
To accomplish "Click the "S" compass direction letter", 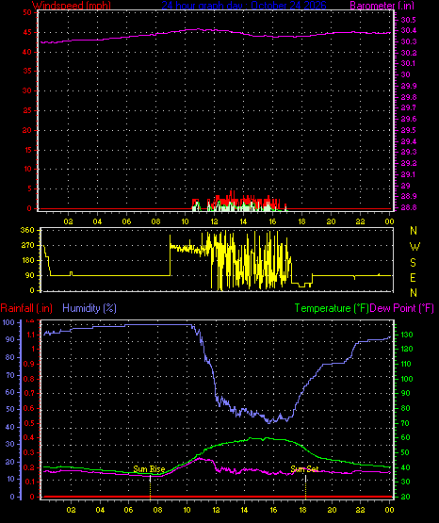I will [x=414, y=263].
